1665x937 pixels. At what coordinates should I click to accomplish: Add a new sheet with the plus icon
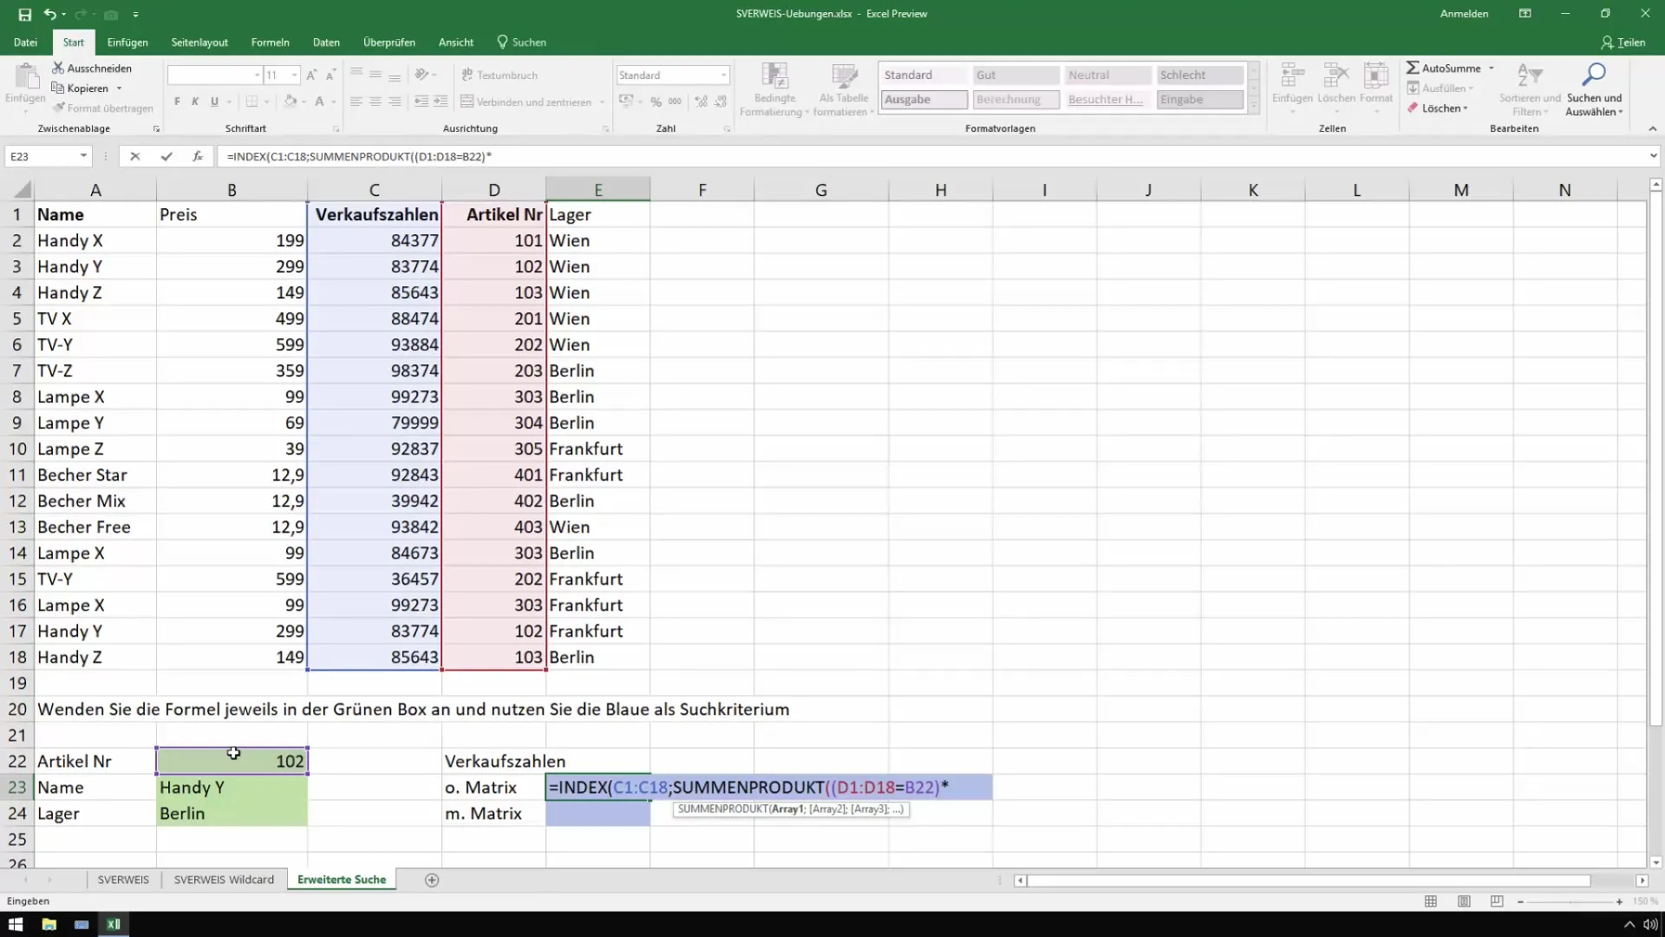click(x=432, y=880)
